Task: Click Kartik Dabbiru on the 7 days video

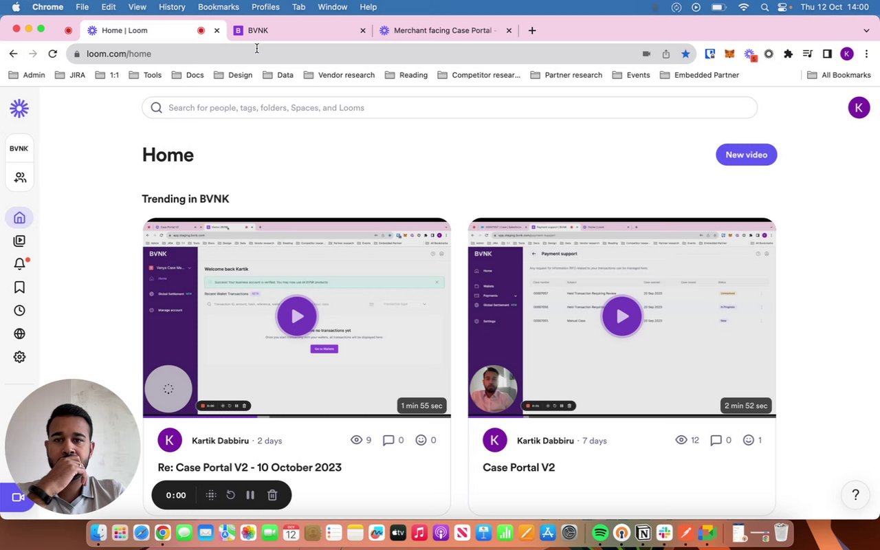Action: 545,441
